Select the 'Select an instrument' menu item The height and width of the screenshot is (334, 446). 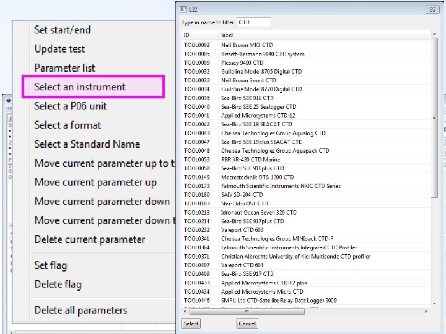(x=94, y=87)
